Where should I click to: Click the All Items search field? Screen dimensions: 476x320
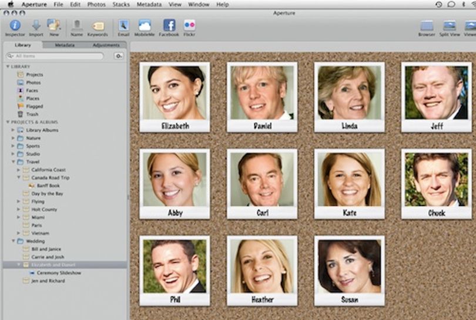point(55,56)
